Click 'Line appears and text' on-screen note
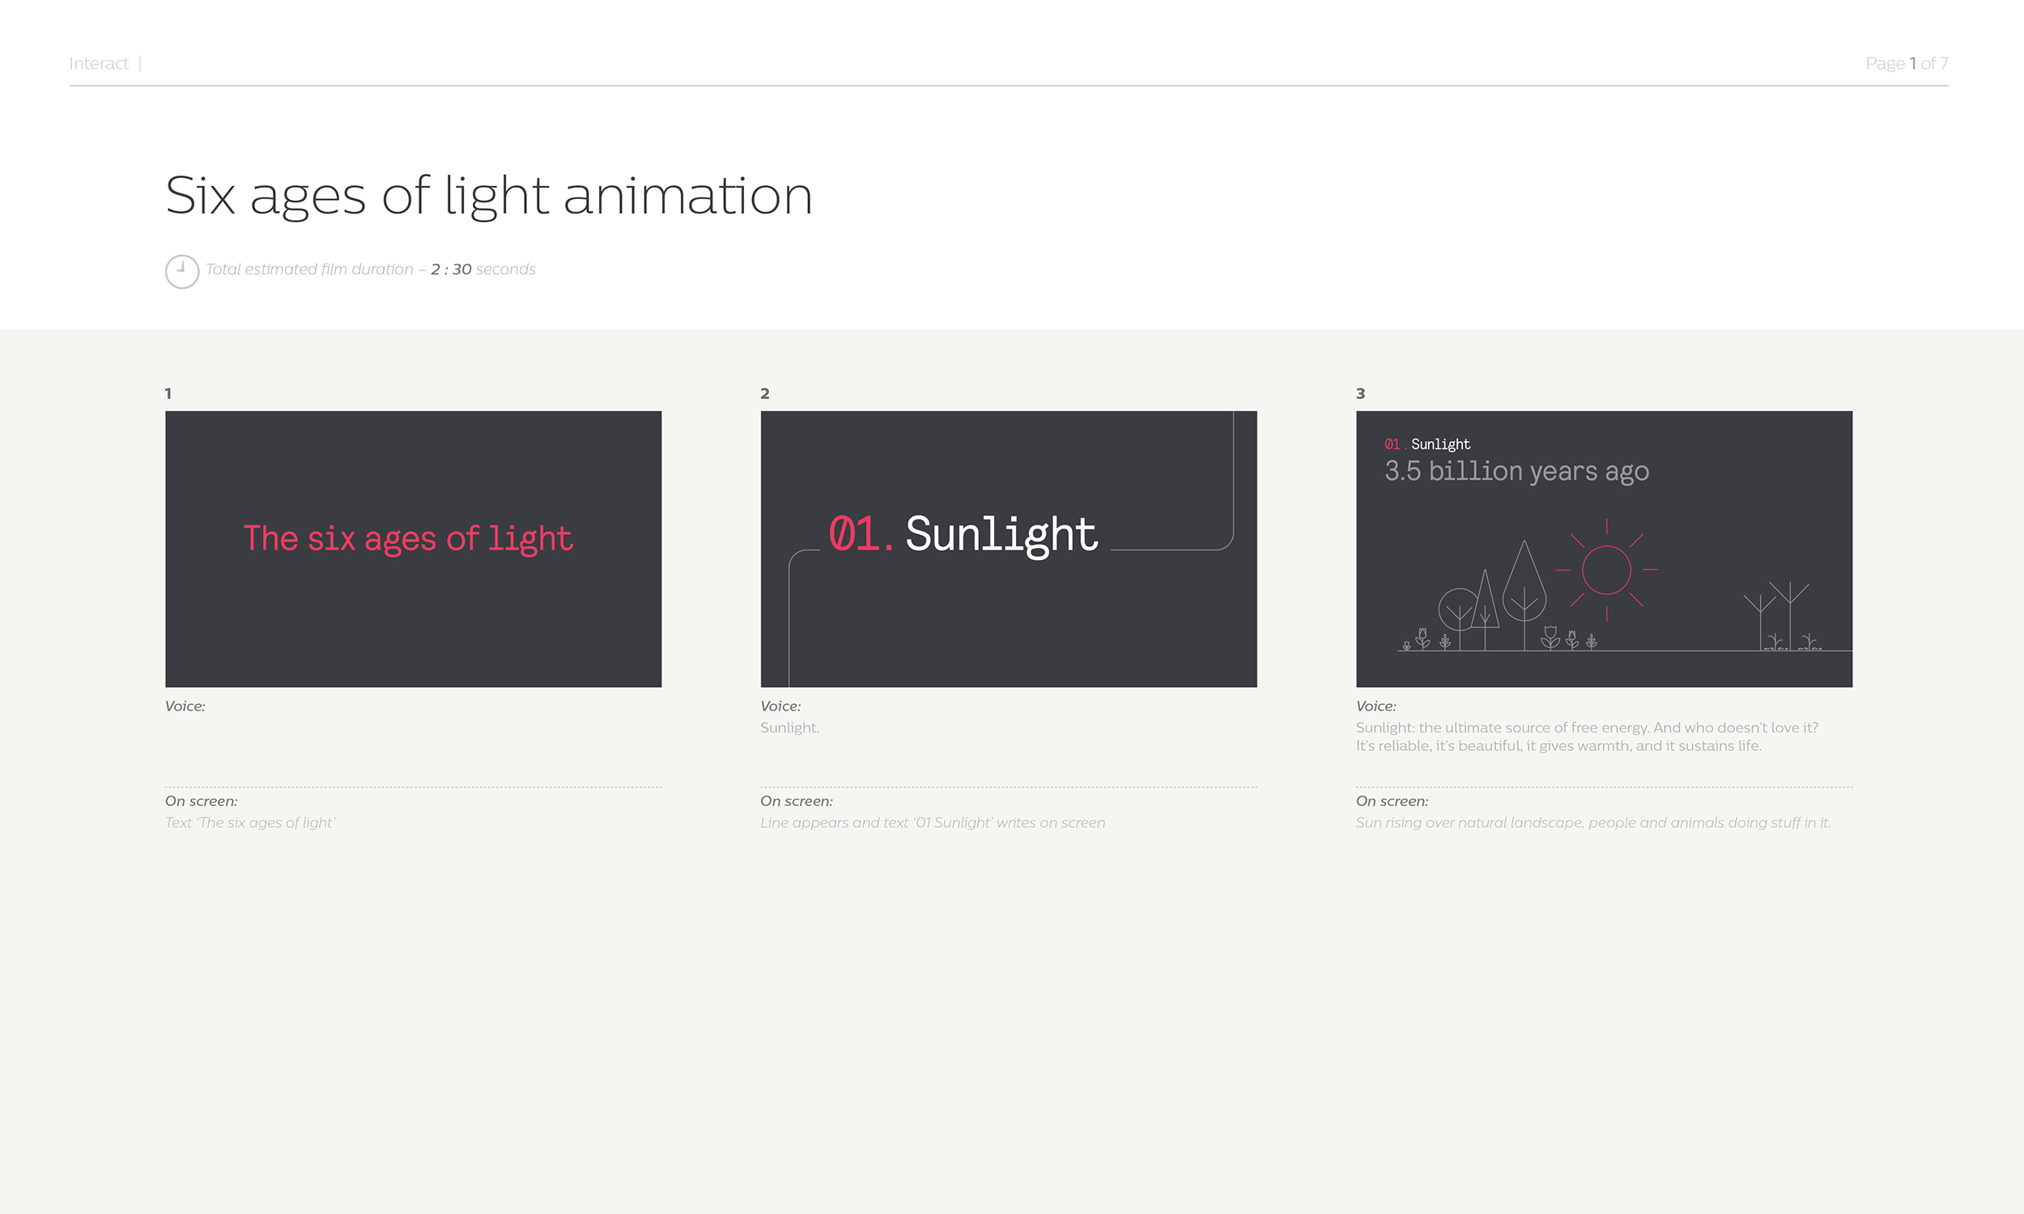This screenshot has width=2024, height=1214. (932, 822)
